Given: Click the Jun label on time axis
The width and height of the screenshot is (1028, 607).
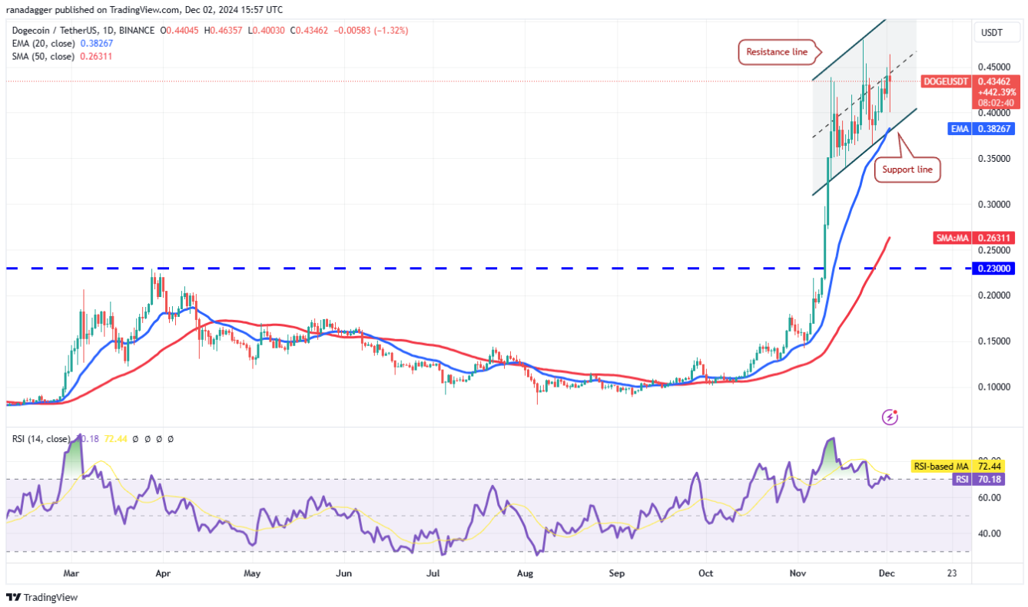Looking at the screenshot, I should [344, 573].
